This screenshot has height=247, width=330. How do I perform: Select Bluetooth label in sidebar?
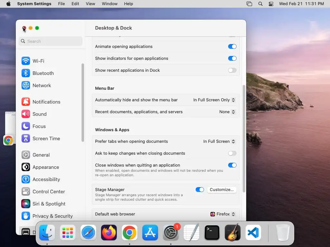43,73
